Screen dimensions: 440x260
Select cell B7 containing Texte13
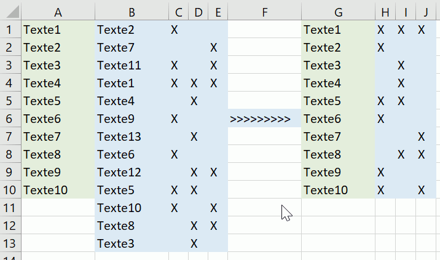click(132, 136)
